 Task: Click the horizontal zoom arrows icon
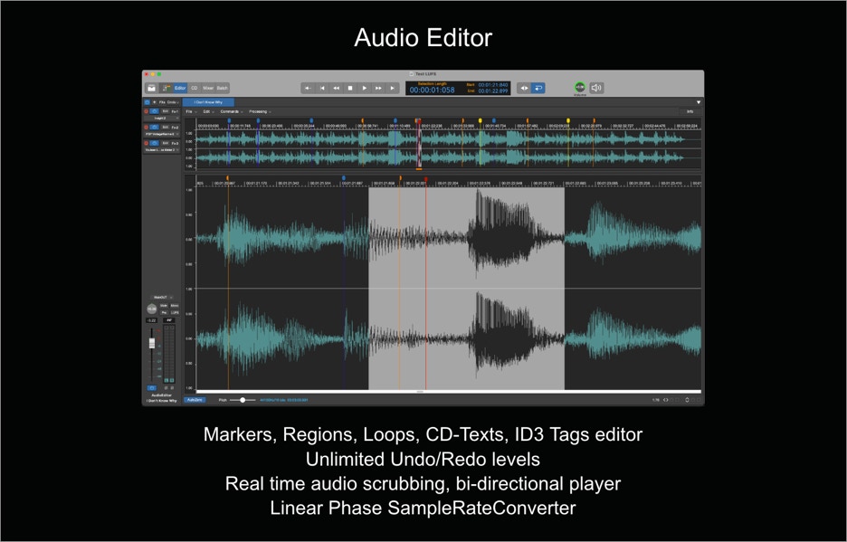click(667, 400)
